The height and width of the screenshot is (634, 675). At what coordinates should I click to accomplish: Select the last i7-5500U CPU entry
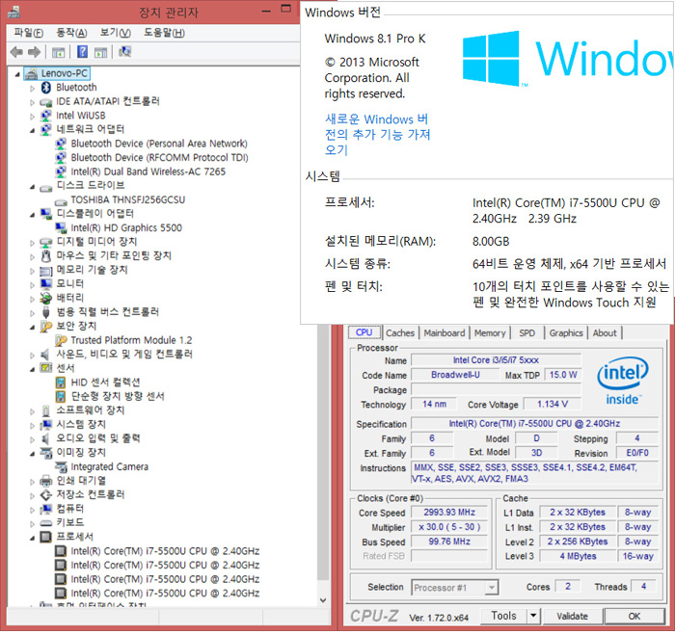[165, 594]
